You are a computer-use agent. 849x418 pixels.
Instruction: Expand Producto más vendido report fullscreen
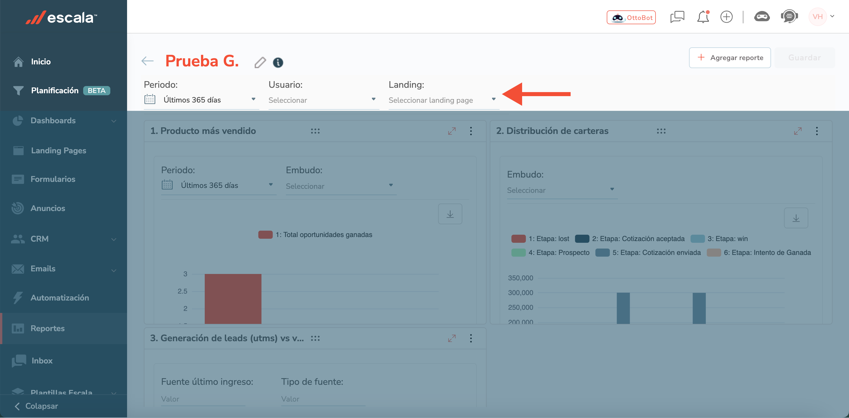point(452,131)
